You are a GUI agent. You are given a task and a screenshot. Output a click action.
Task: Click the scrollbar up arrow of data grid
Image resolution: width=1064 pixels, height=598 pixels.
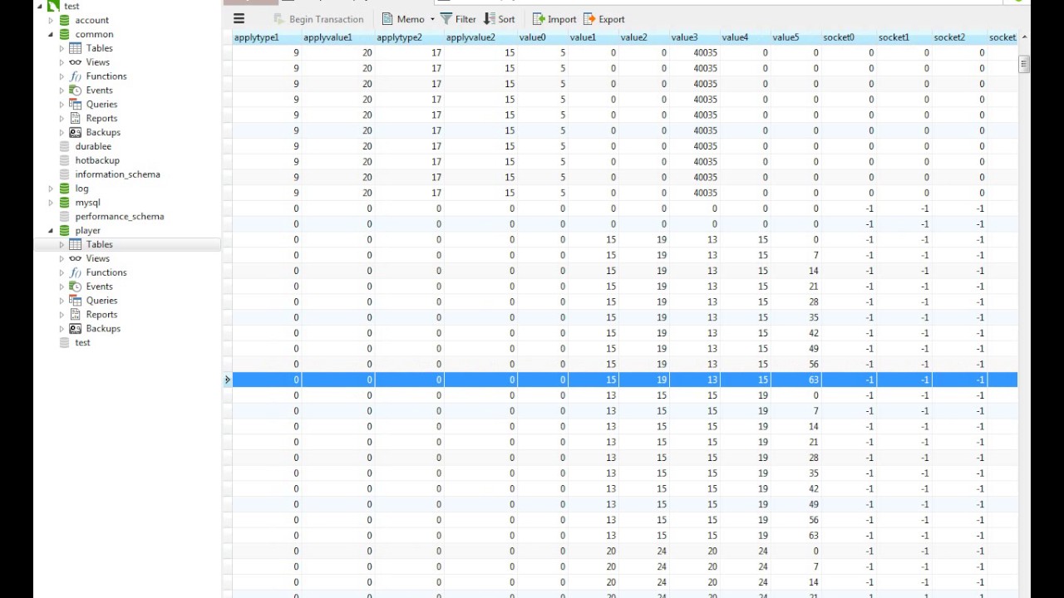click(1024, 37)
